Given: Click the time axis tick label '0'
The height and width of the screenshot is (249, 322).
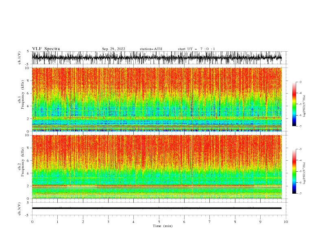Looking at the screenshot, I should click(x=32, y=222).
